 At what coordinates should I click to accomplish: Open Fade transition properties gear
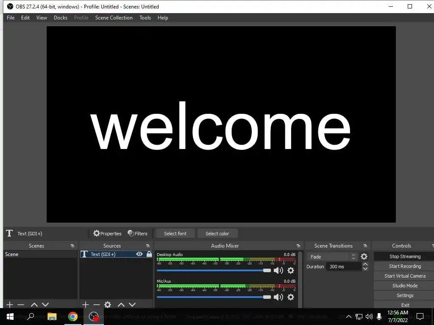(x=364, y=256)
